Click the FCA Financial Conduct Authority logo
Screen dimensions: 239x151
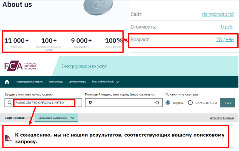coord(21,66)
